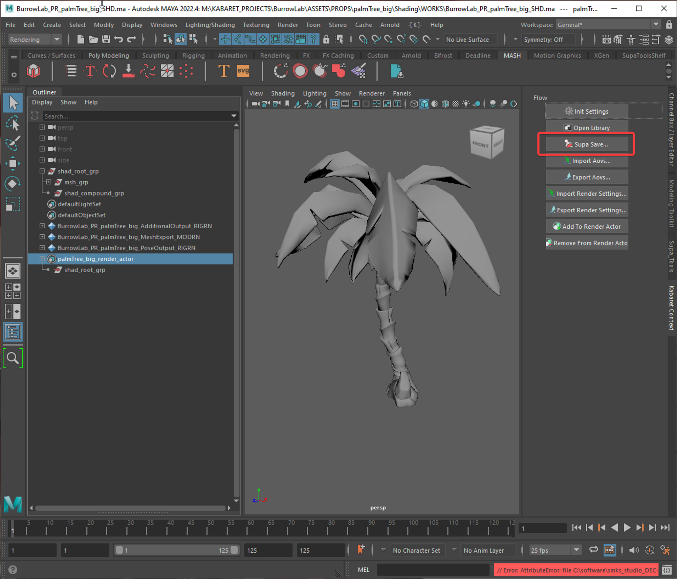
Task: Click the MASH cache download shelf icon
Action: [x=396, y=71]
